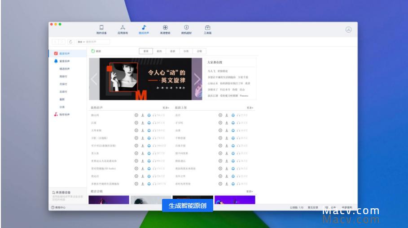Open the first purple album thumbnail under Albums
This screenshot has height=228, width=408.
click(109, 200)
